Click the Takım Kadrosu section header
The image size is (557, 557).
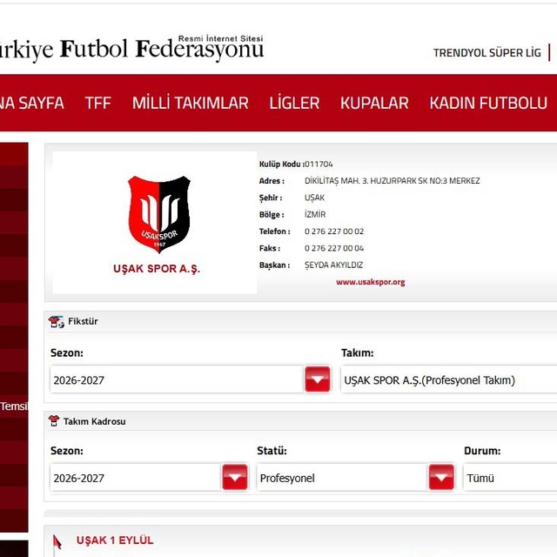[x=300, y=421]
